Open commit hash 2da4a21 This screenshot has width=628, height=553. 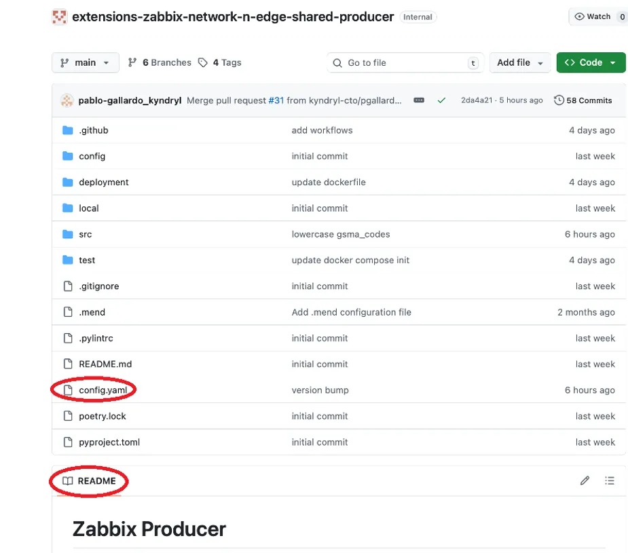(x=476, y=100)
